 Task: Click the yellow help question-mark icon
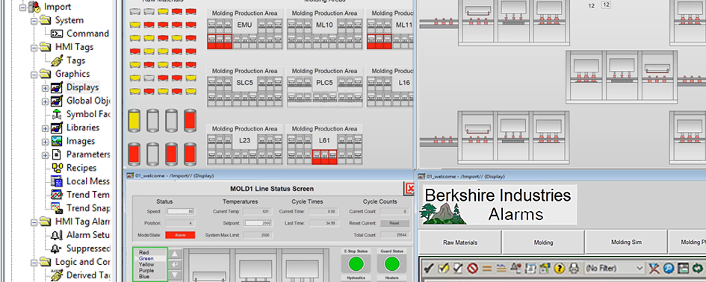560,269
